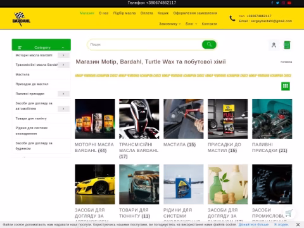304x228 pixels.
Task: Open the Кошик menu item
Action: pos(163,13)
